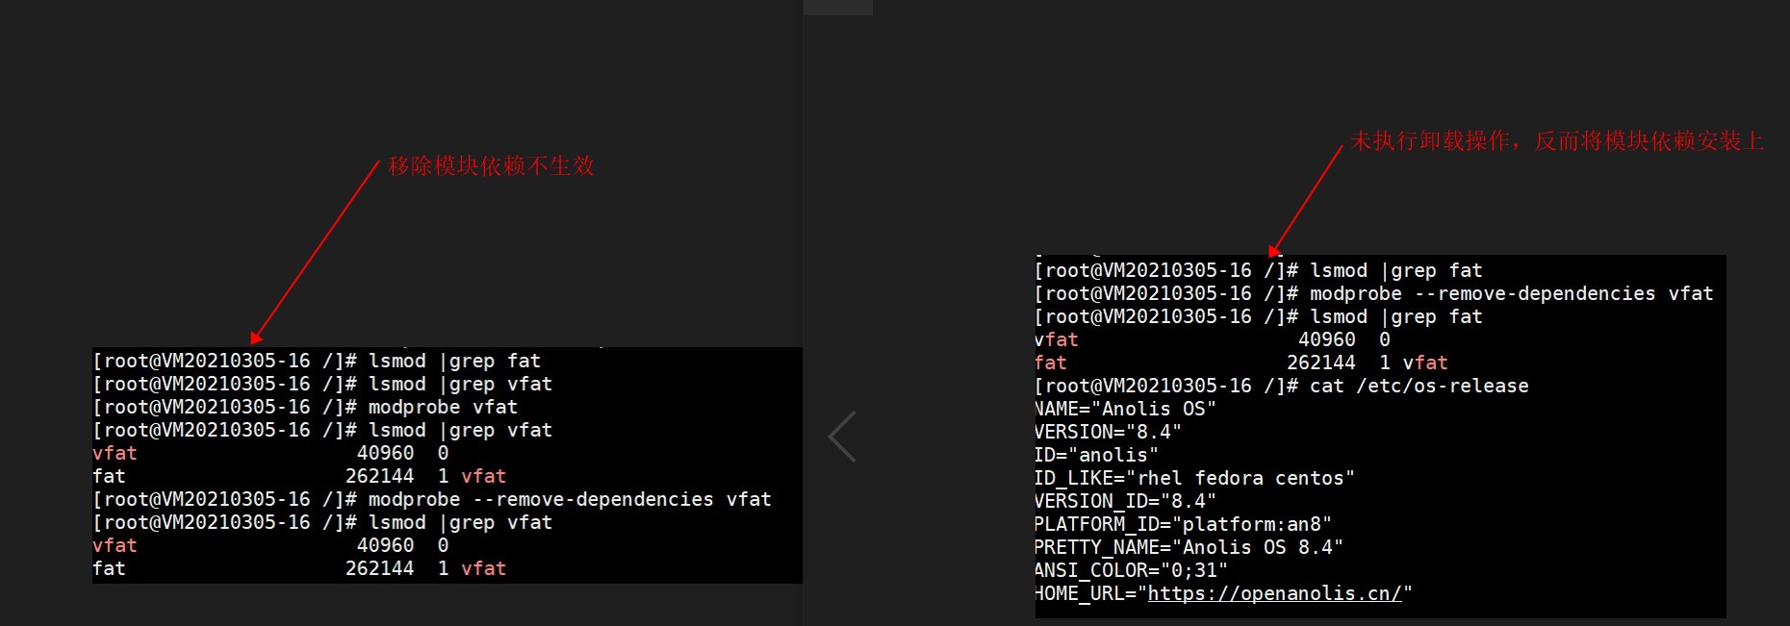Select red annotation starting with 未执行卸载操作
This screenshot has height=626, width=1790.
pos(1556,141)
